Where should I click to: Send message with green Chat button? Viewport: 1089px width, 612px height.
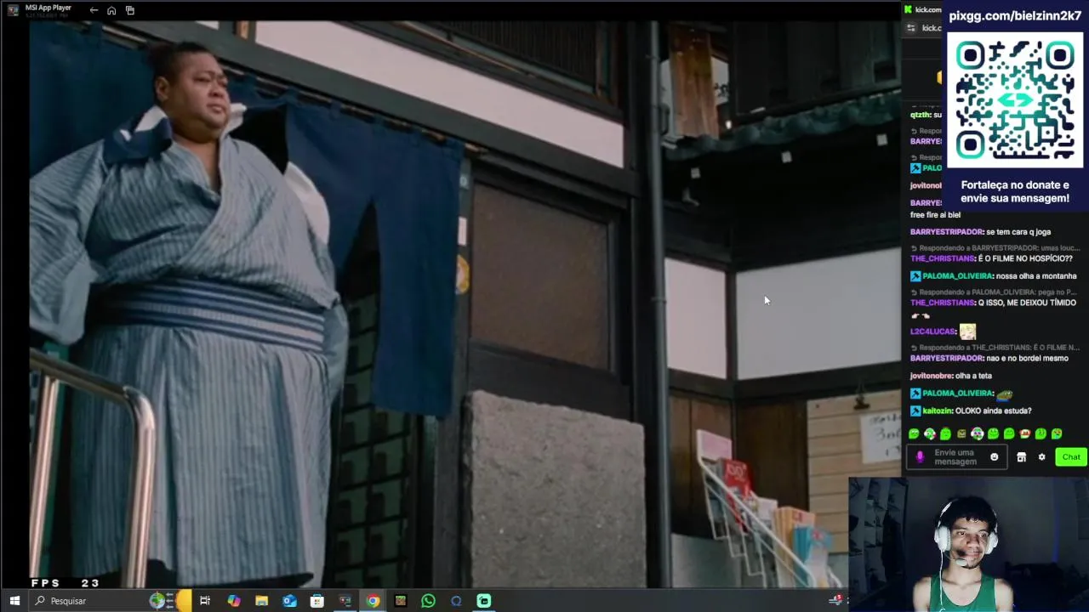1070,457
